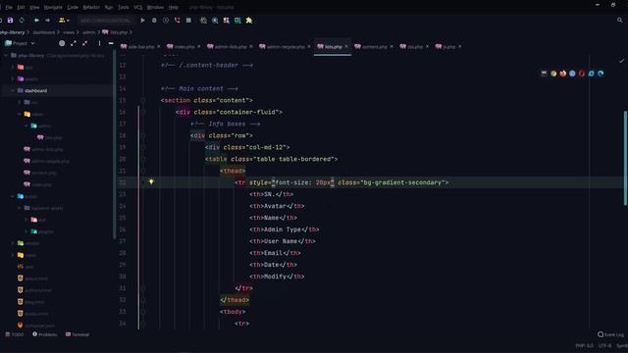Click the dashboard breadcrumb in navigation bar
This screenshot has width=628, height=353.
point(43,32)
